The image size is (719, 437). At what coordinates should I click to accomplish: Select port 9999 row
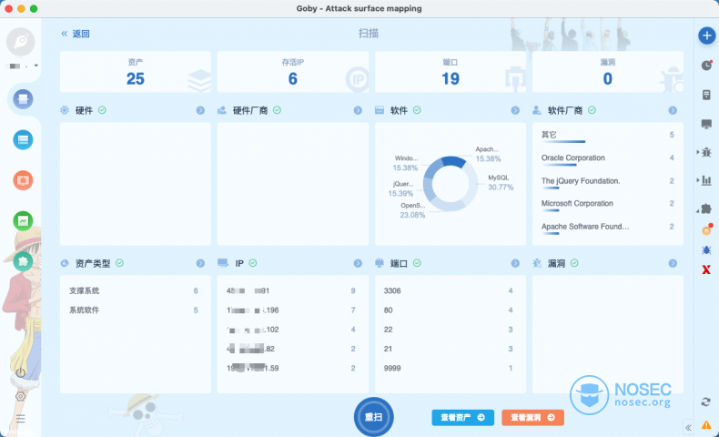[451, 368]
